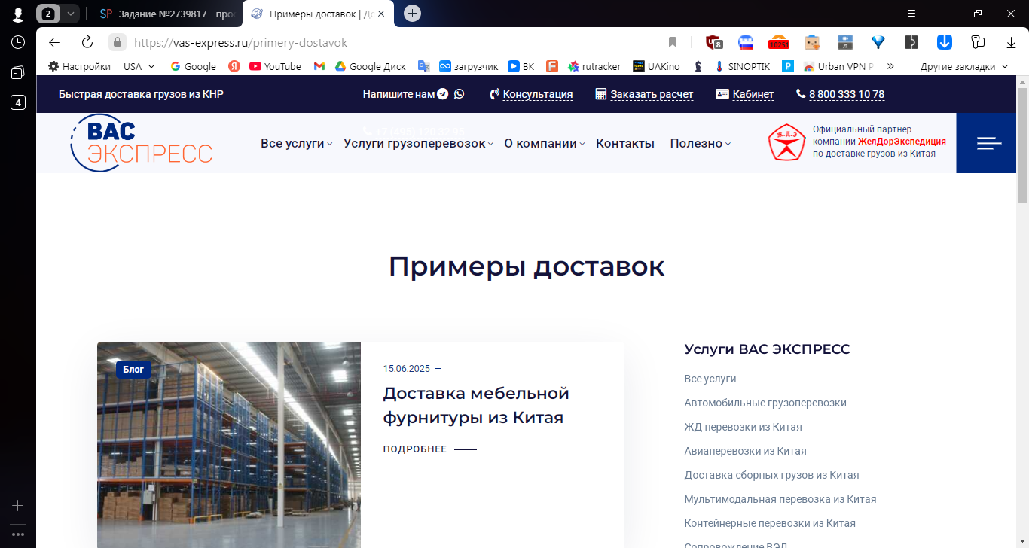Expand the О компании menu
The width and height of the screenshot is (1029, 548).
pos(545,143)
